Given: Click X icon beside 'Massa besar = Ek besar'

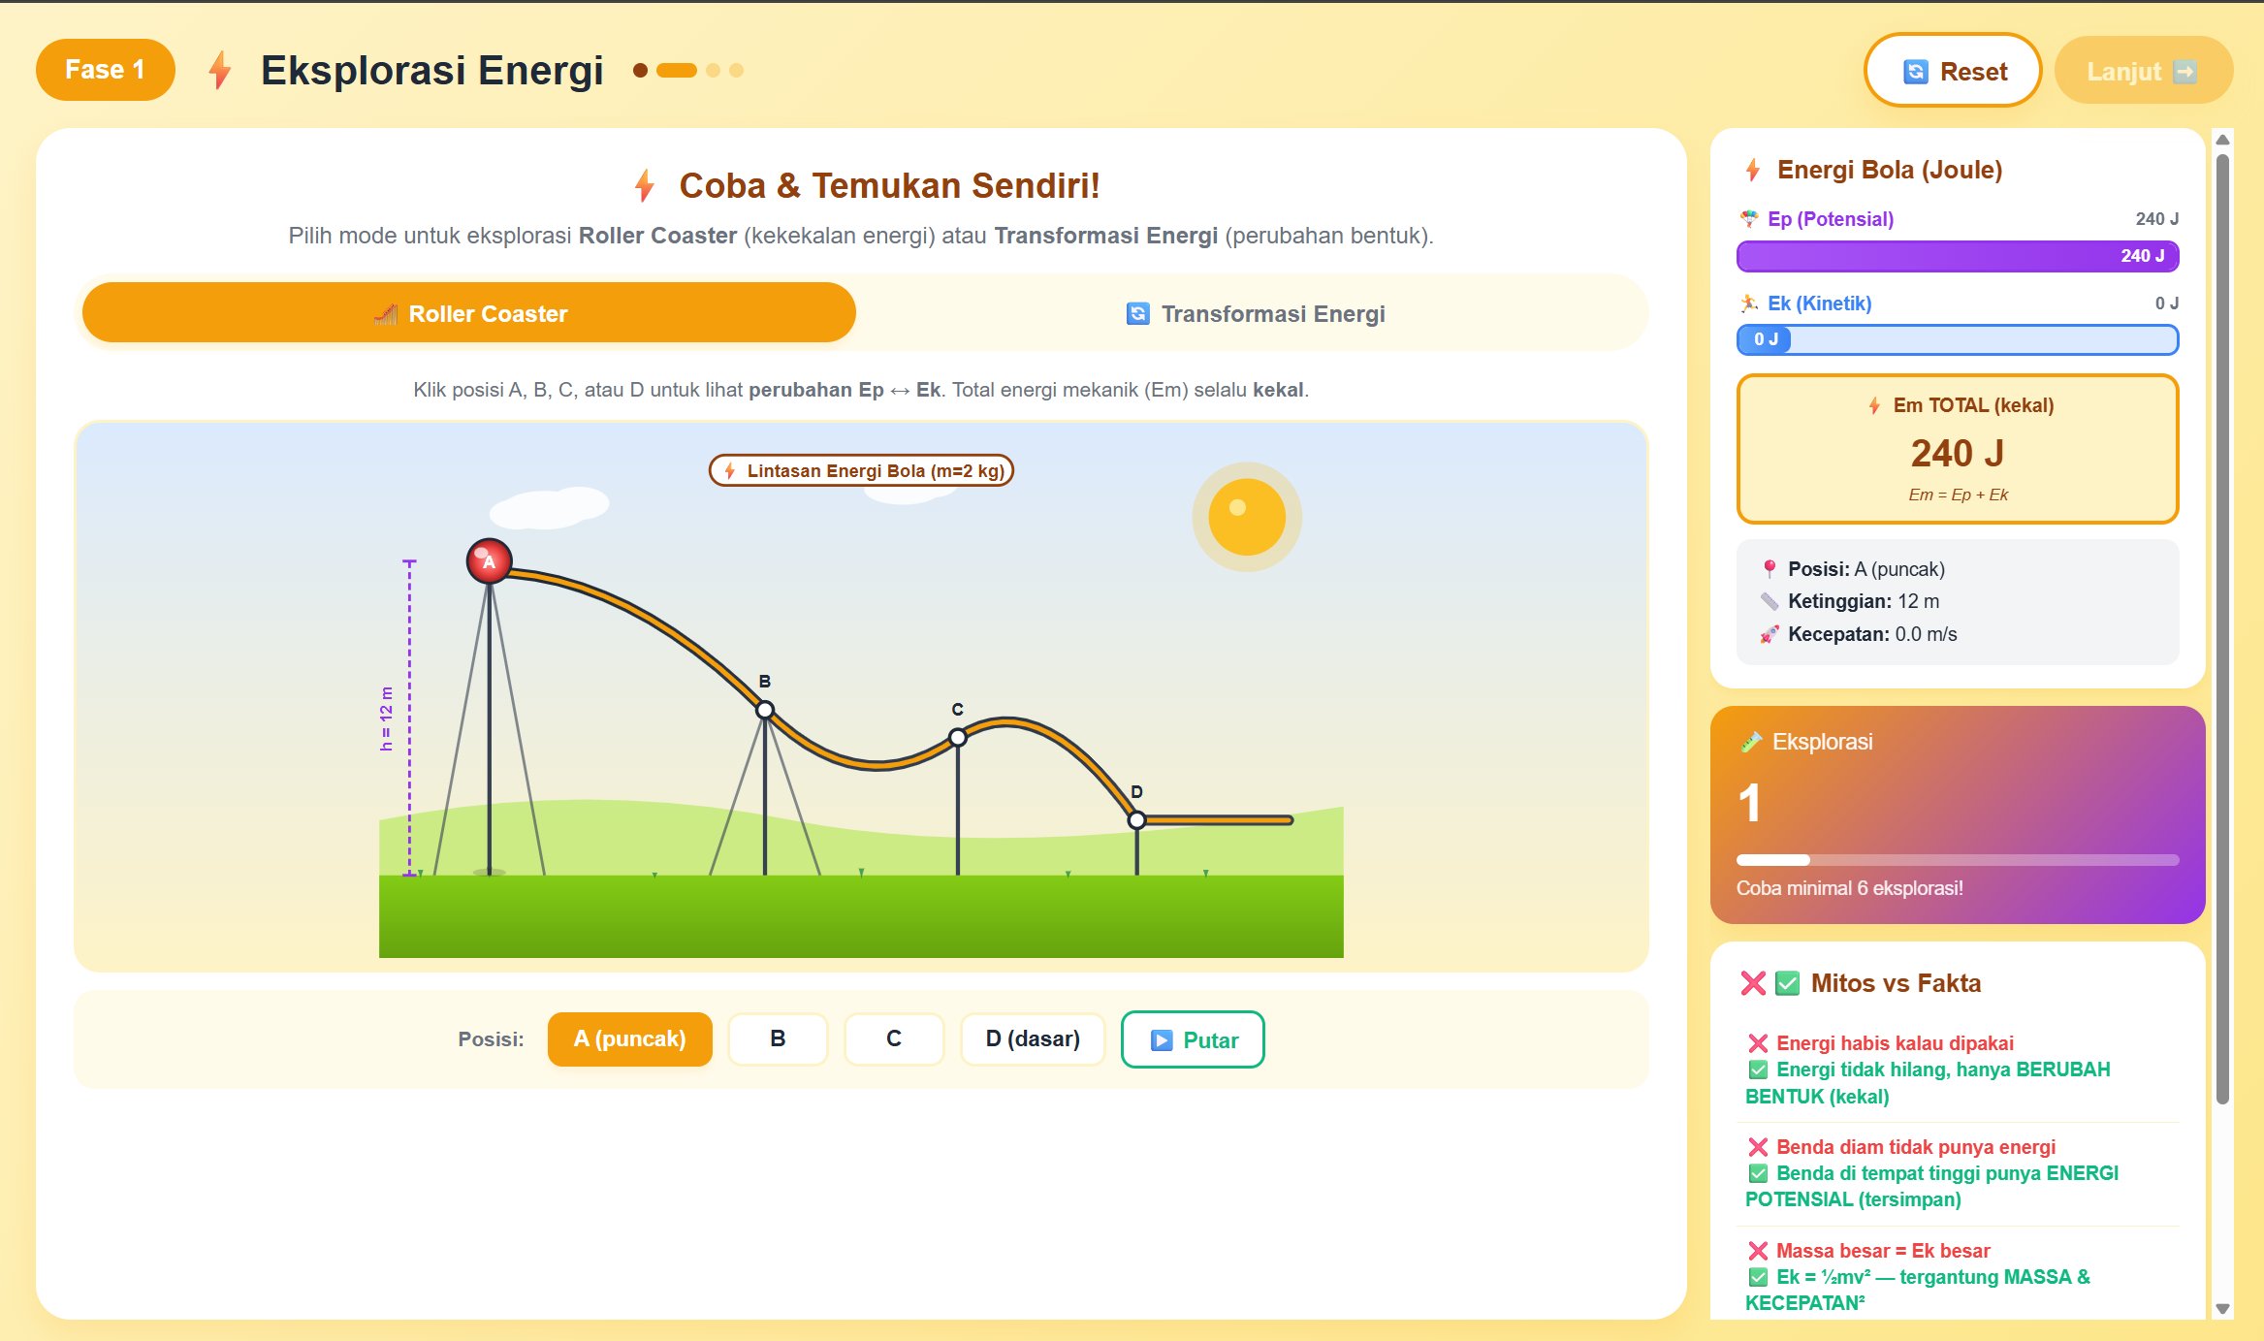Looking at the screenshot, I should (1758, 1251).
